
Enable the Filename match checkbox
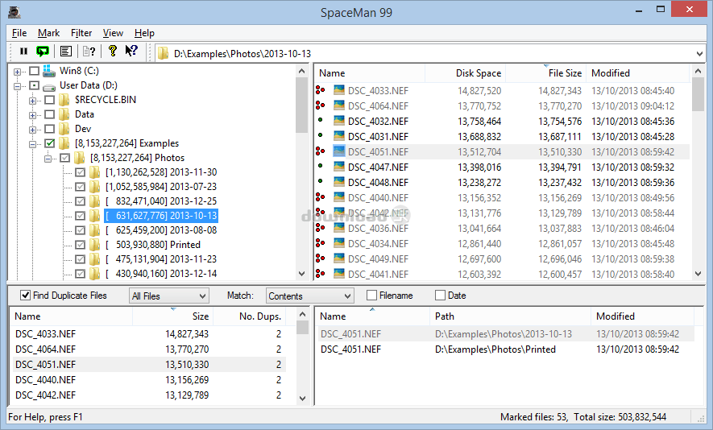[372, 296]
